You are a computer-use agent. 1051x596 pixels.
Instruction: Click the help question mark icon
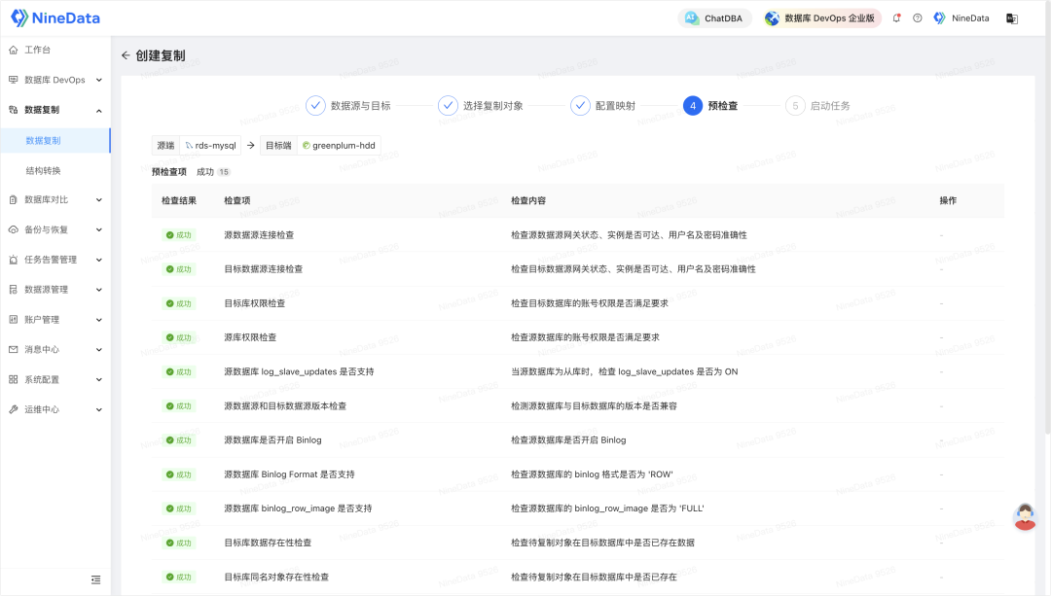916,18
